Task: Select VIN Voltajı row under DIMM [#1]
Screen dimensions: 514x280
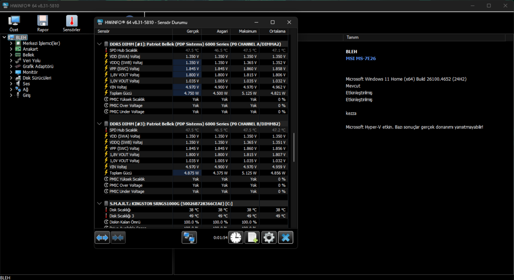Action: point(191,87)
